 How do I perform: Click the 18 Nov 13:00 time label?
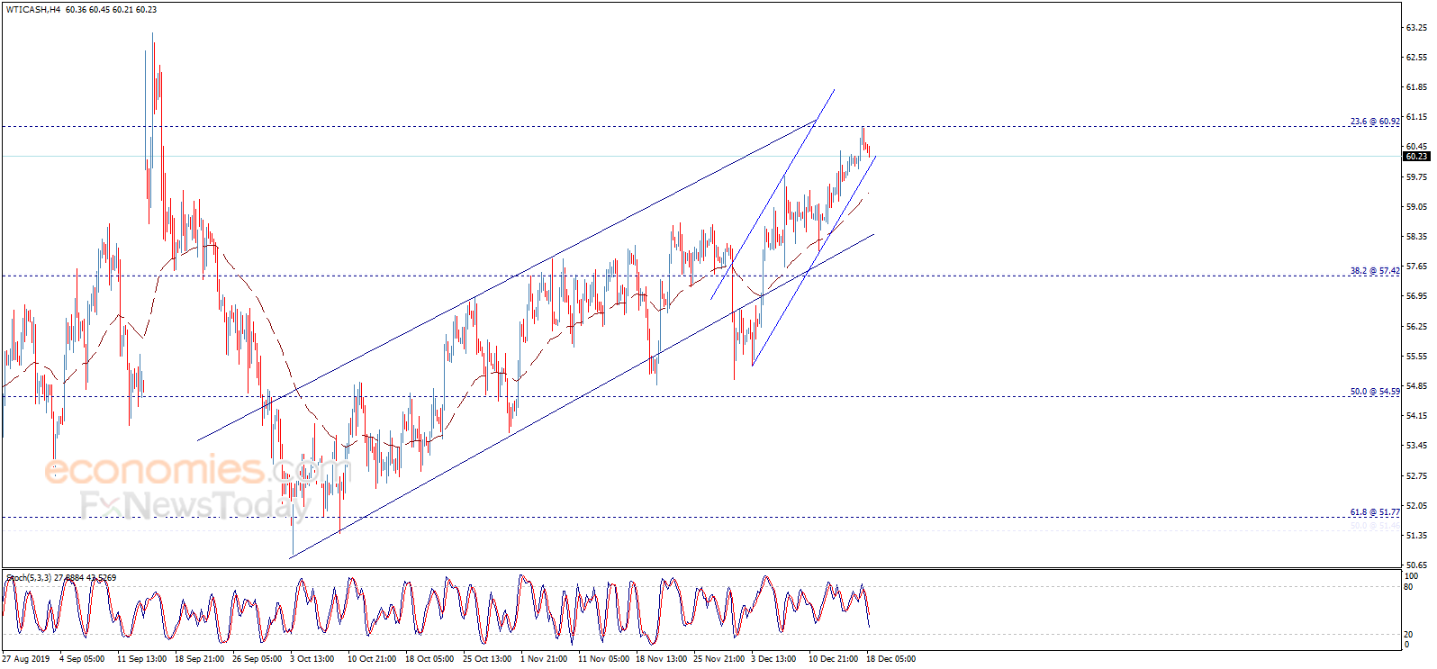661,659
